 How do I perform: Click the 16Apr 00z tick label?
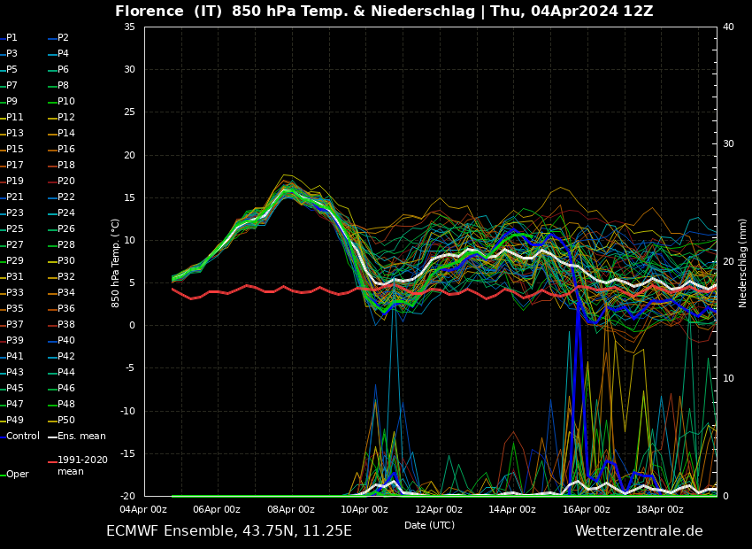coord(586,509)
